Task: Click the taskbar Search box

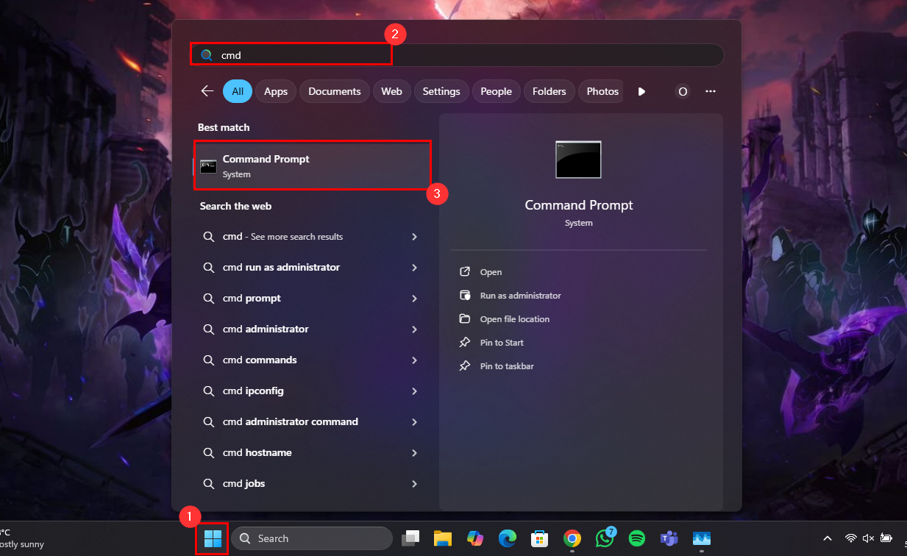Action: click(x=313, y=538)
